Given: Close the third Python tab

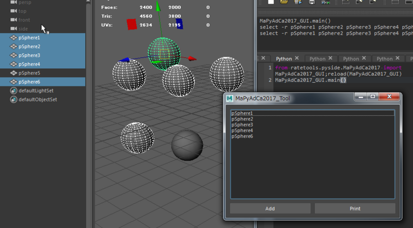Looking at the screenshot, I should (x=364, y=58).
